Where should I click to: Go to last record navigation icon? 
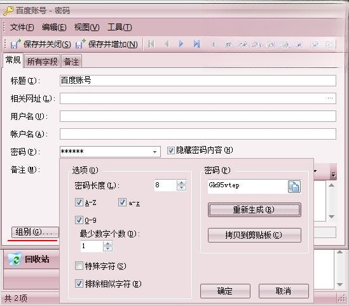pos(196,44)
